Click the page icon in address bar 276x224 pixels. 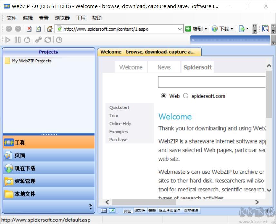click(60, 29)
